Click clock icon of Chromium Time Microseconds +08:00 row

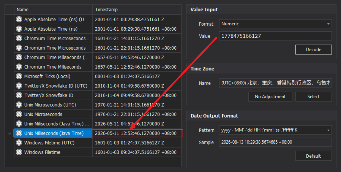(x=19, y=48)
